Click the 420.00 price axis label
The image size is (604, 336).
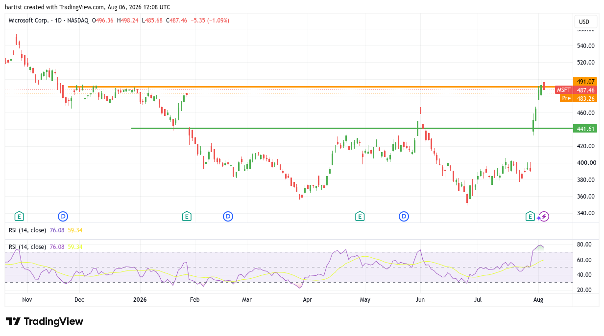586,146
